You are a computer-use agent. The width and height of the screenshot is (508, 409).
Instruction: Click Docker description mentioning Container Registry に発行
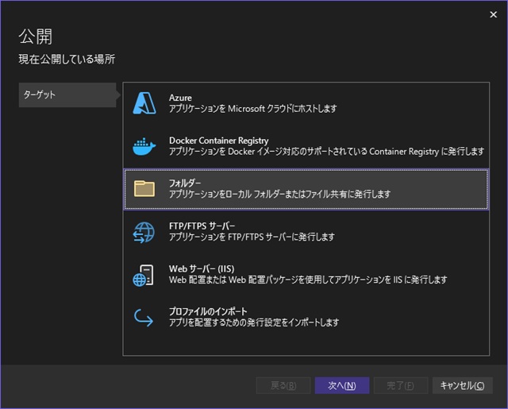[326, 152]
